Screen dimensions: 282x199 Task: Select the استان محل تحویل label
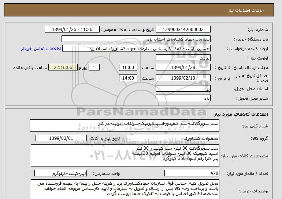click(x=251, y=89)
